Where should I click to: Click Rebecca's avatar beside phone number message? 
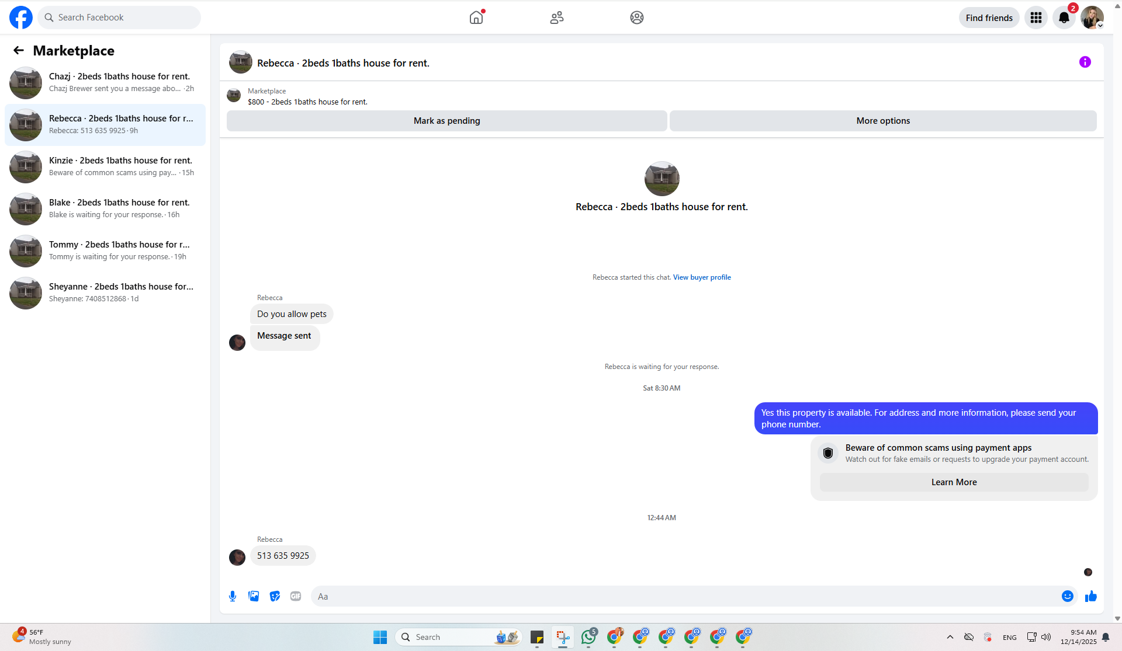[237, 558]
